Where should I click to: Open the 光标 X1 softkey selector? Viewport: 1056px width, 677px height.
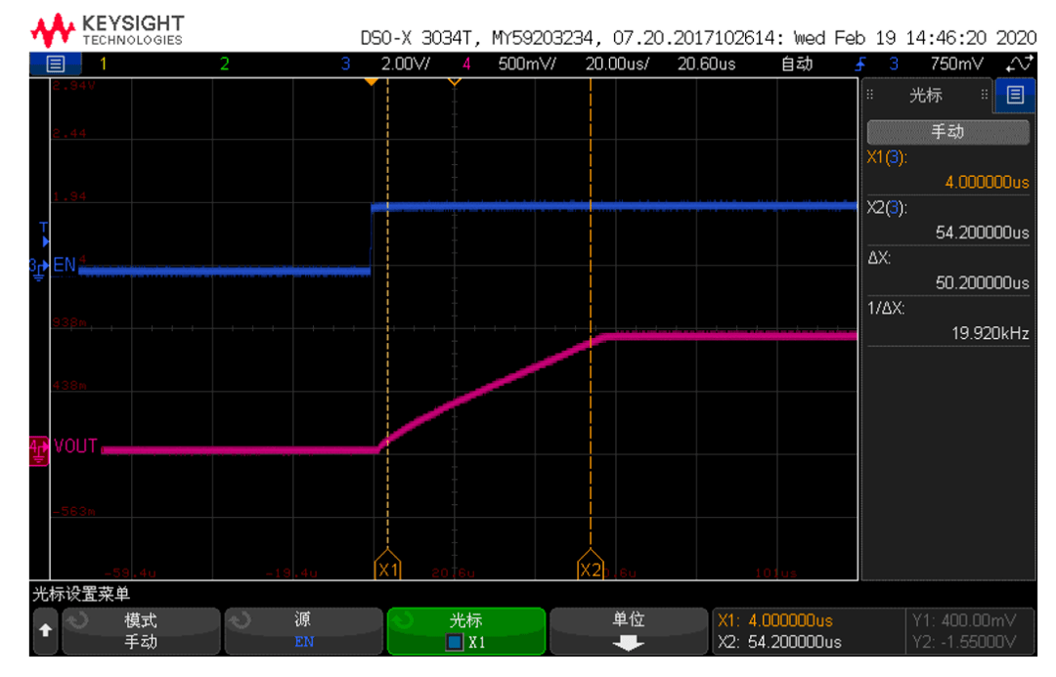466,631
